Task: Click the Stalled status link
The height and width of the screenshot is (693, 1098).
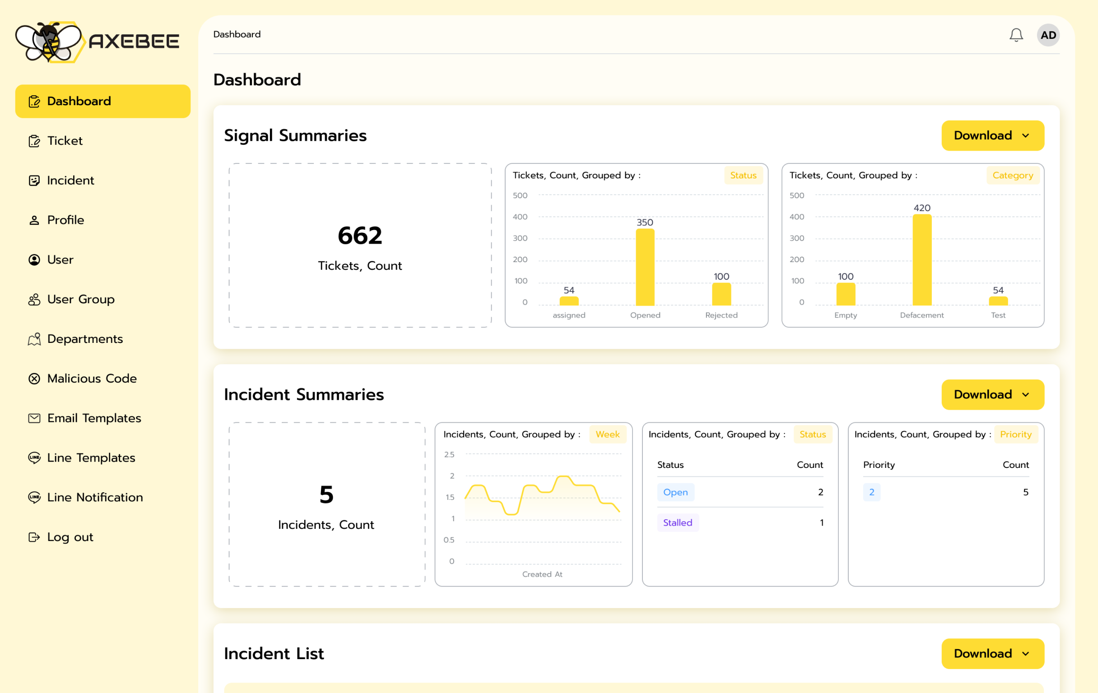Action: pyautogui.click(x=678, y=522)
